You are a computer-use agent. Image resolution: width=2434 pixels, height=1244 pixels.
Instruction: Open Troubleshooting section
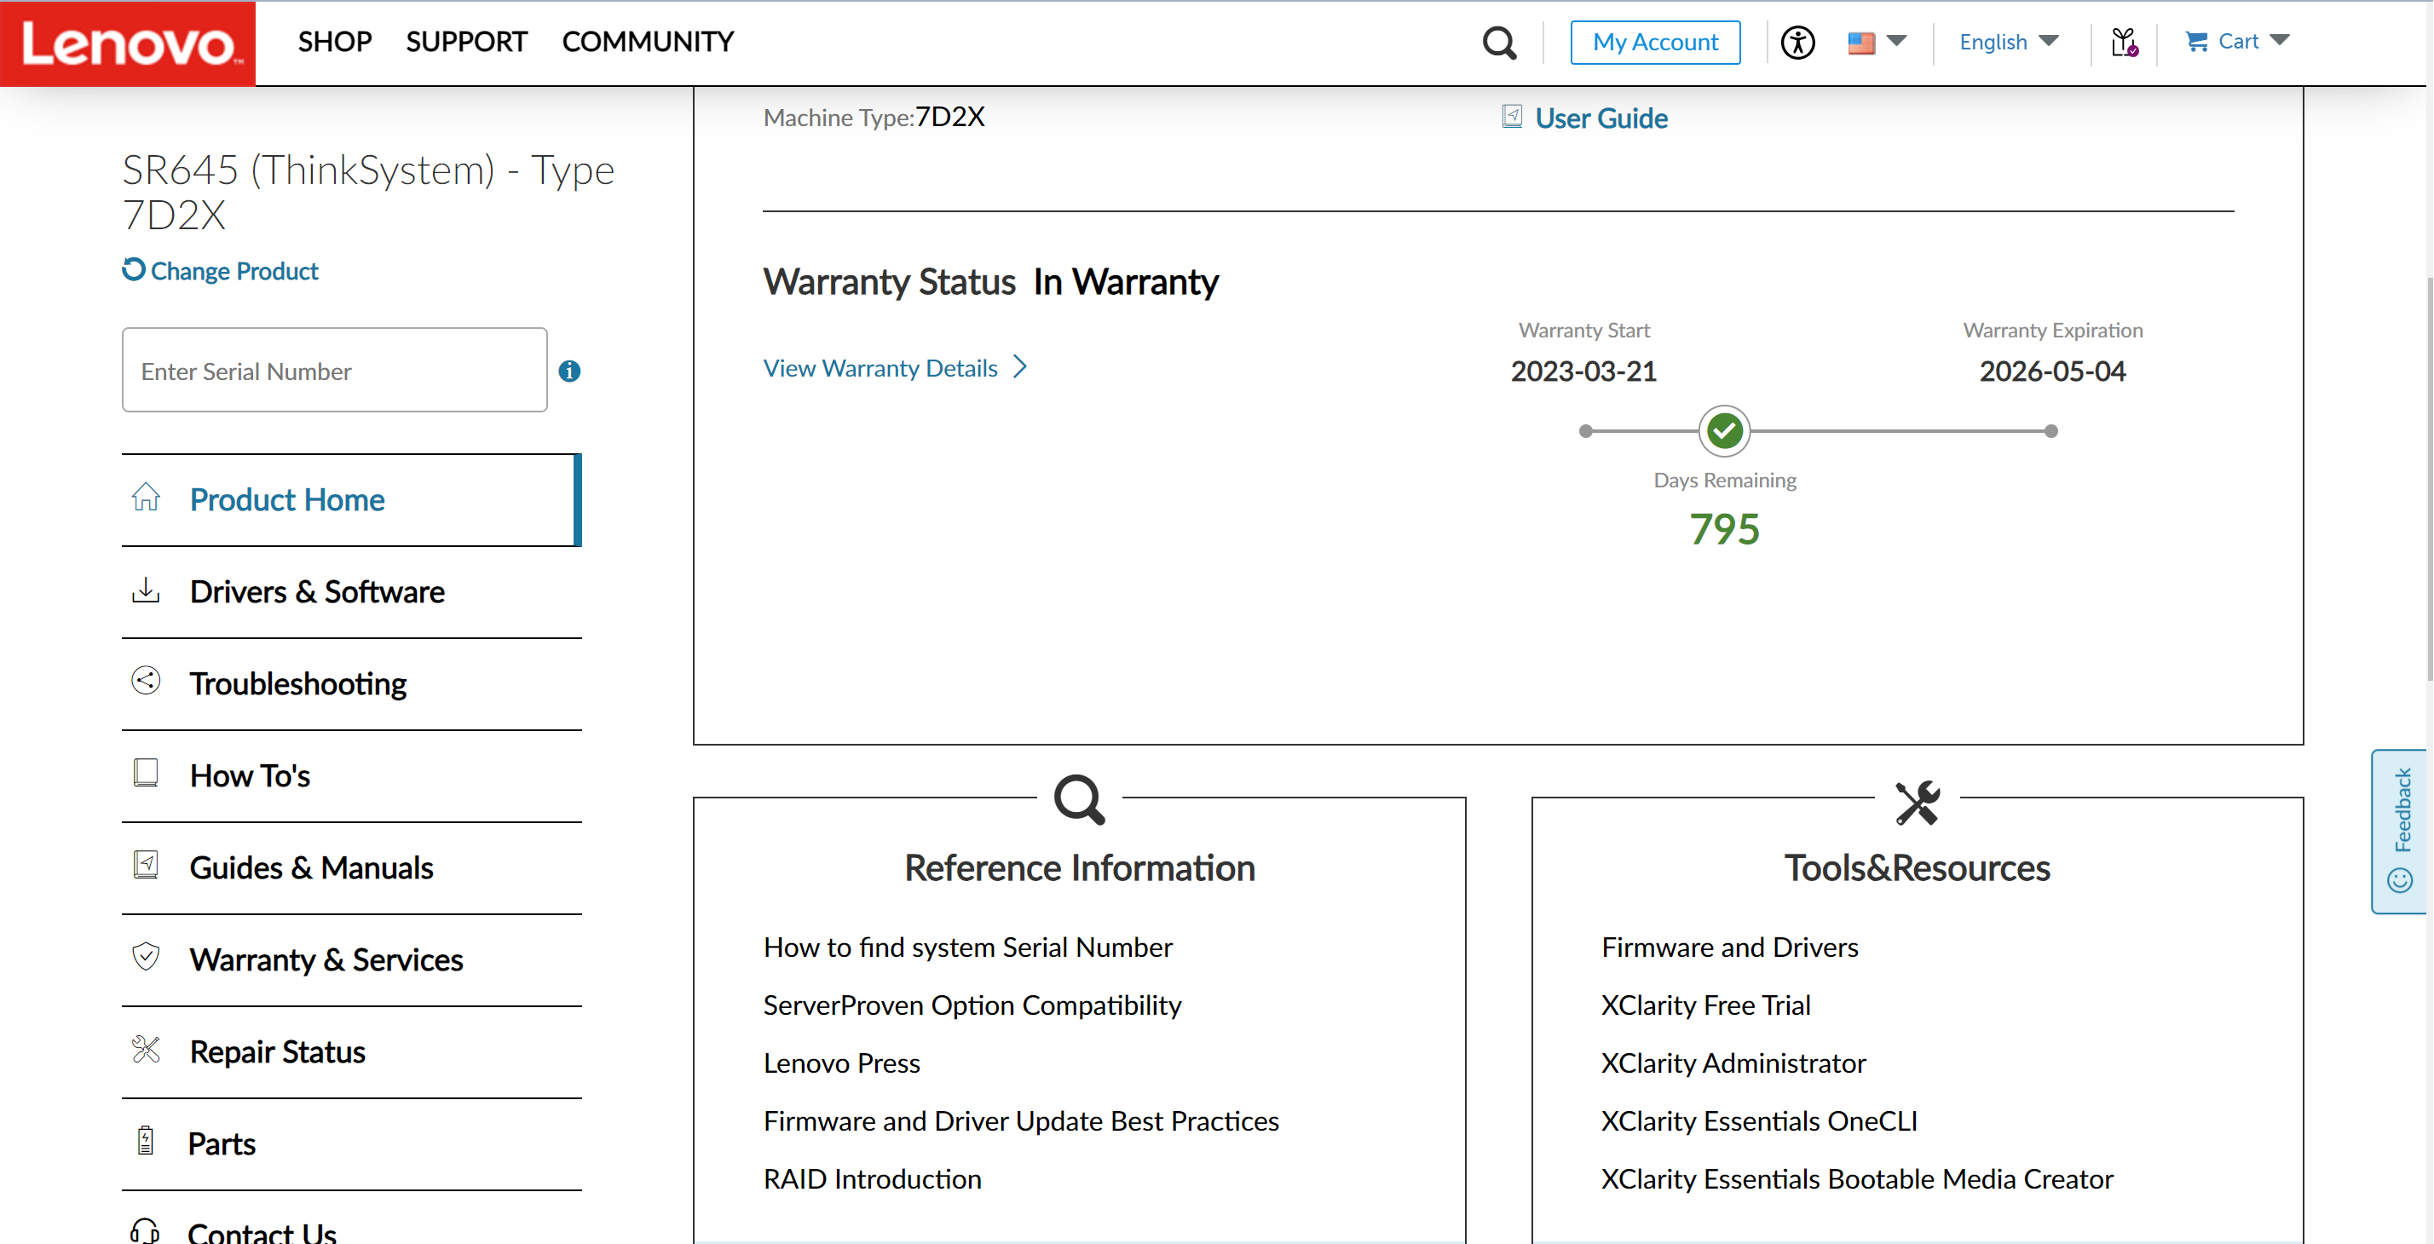point(351,683)
